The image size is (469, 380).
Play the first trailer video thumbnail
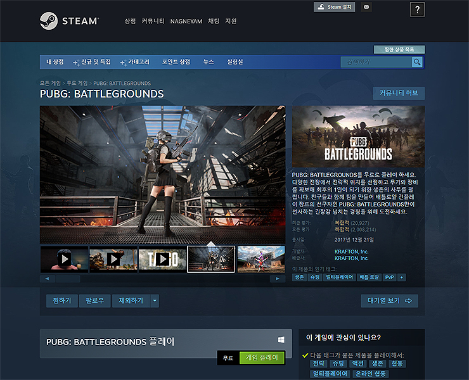point(64,259)
